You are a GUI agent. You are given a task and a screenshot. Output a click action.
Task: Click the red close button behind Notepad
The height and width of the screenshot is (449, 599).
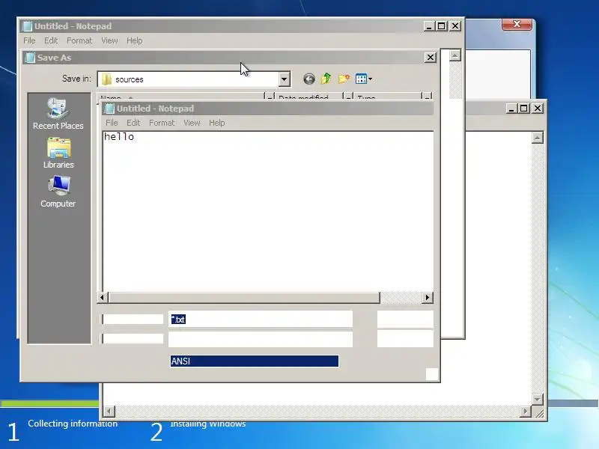(x=517, y=24)
